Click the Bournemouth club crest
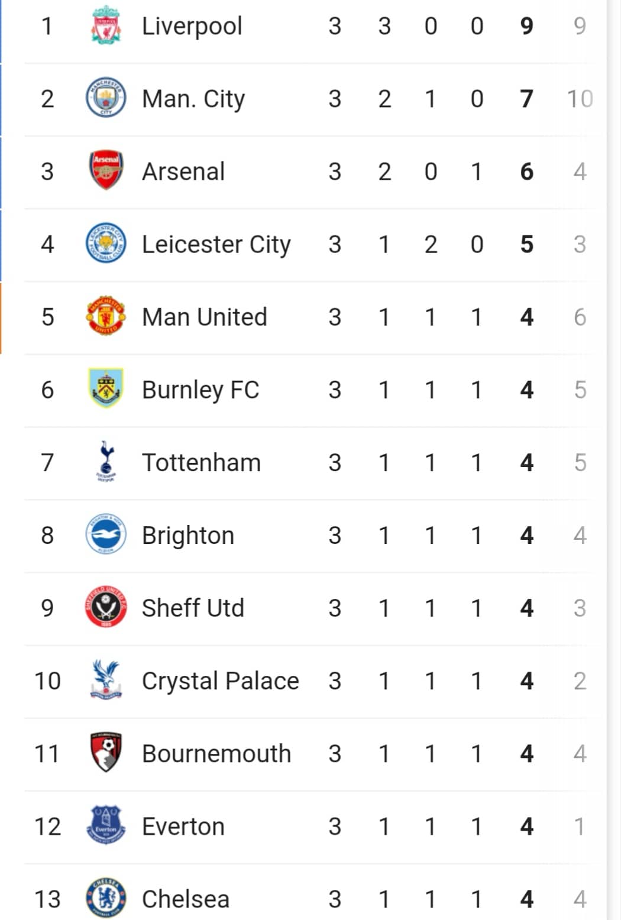This screenshot has width=621, height=920. click(x=106, y=752)
